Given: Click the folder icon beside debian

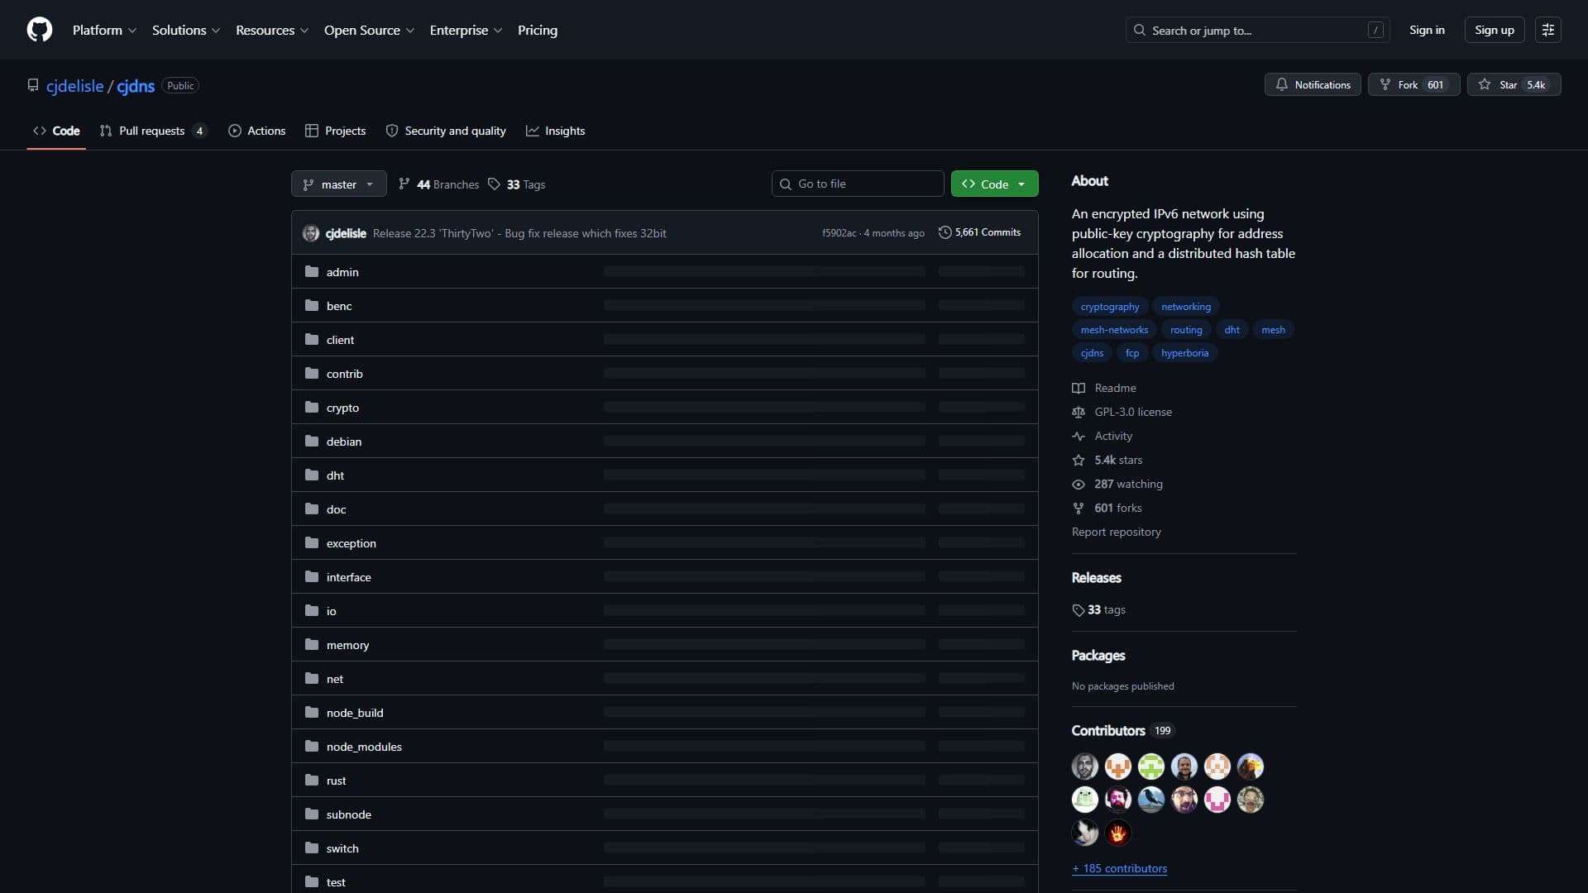Looking at the screenshot, I should click(312, 441).
